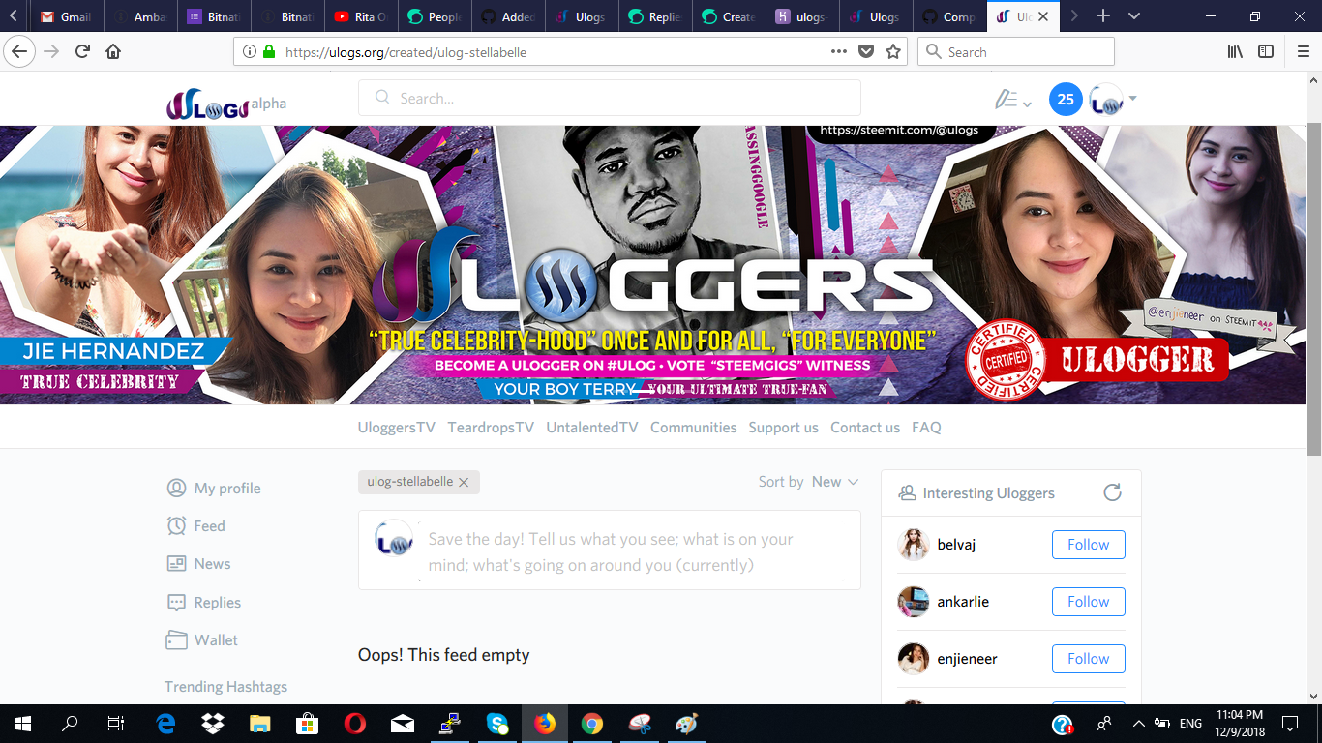Open Contact us link
Image resolution: width=1322 pixels, height=743 pixels.
coord(865,427)
